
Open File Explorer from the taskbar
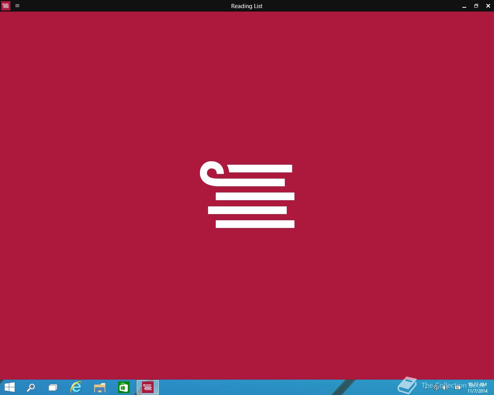point(100,387)
